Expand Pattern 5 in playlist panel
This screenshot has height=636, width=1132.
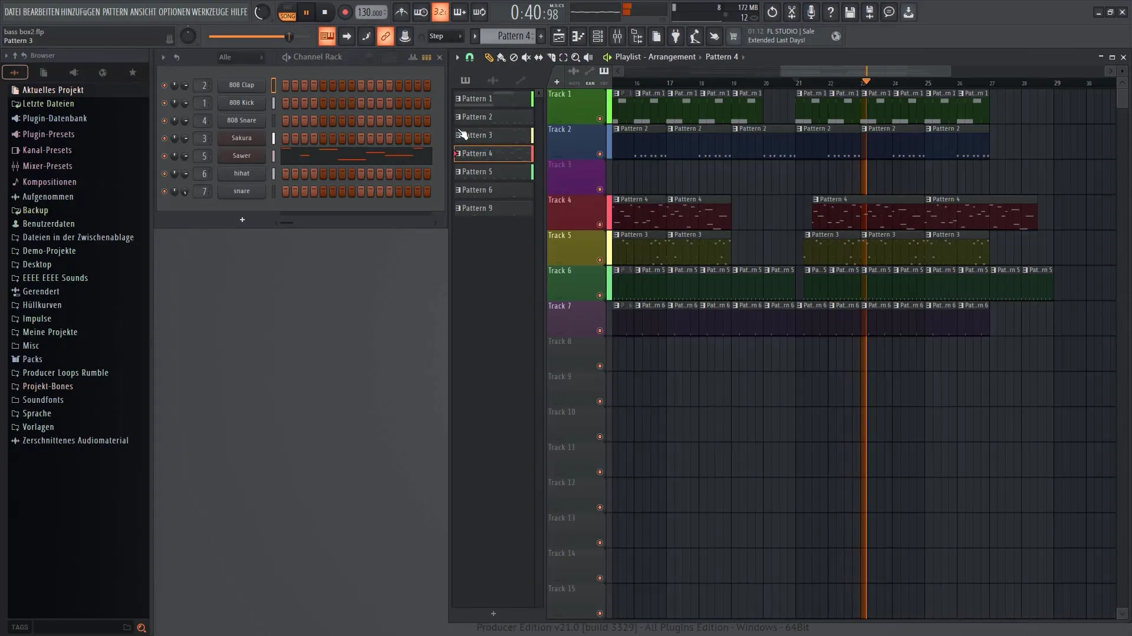[457, 171]
